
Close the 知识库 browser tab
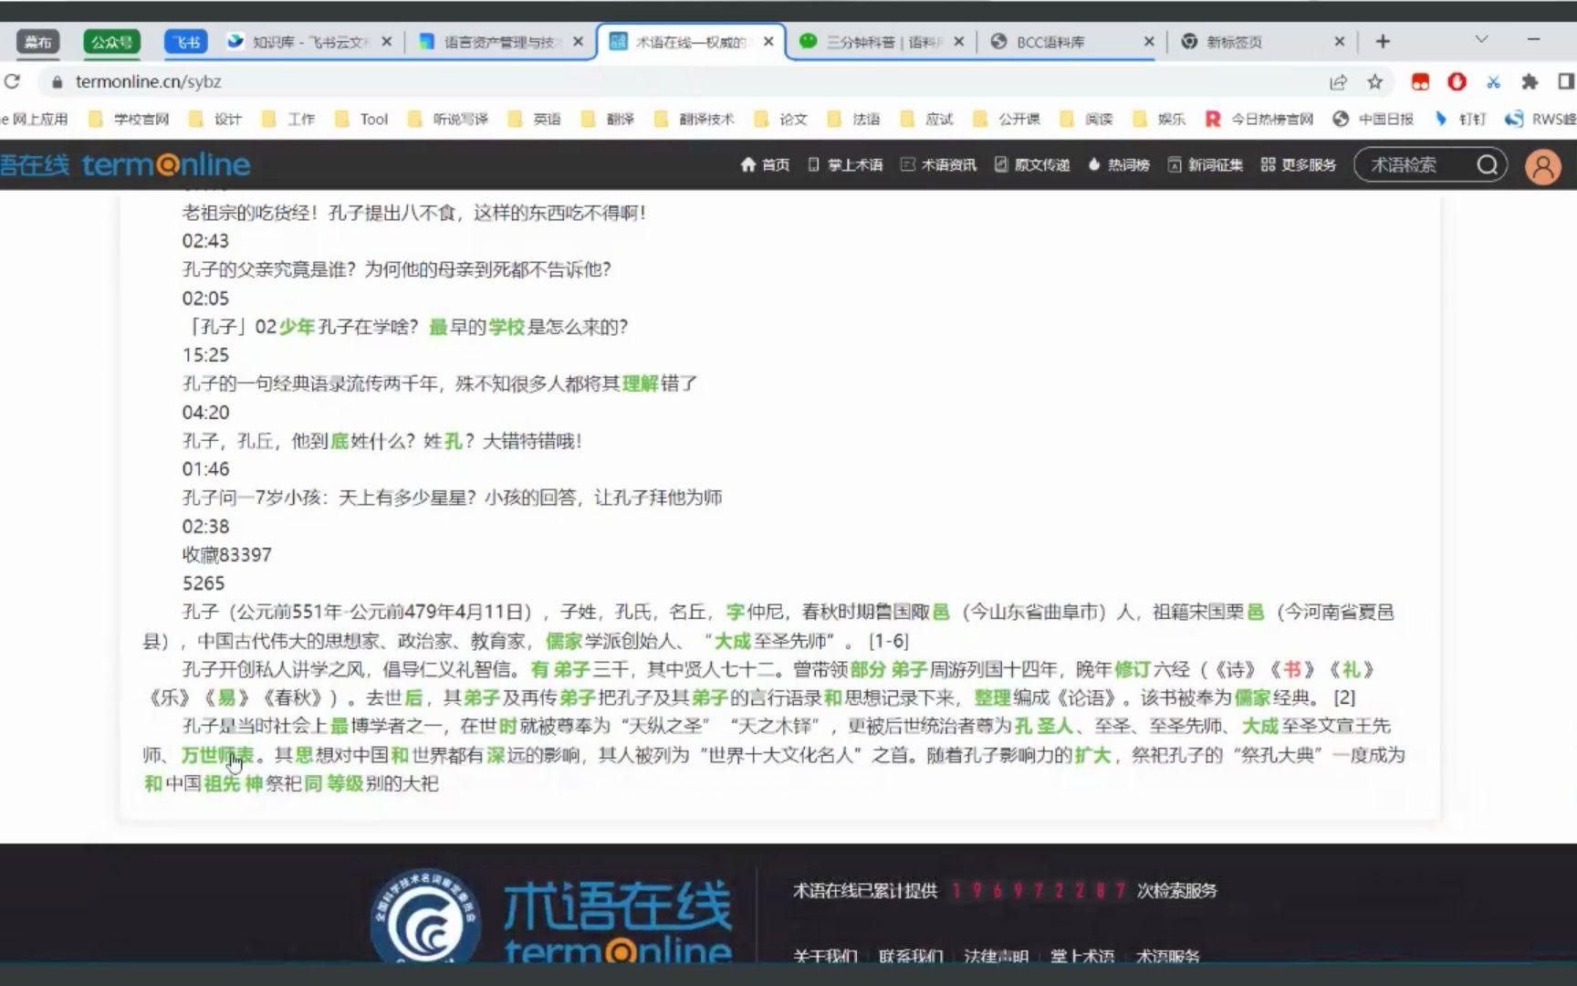click(387, 42)
